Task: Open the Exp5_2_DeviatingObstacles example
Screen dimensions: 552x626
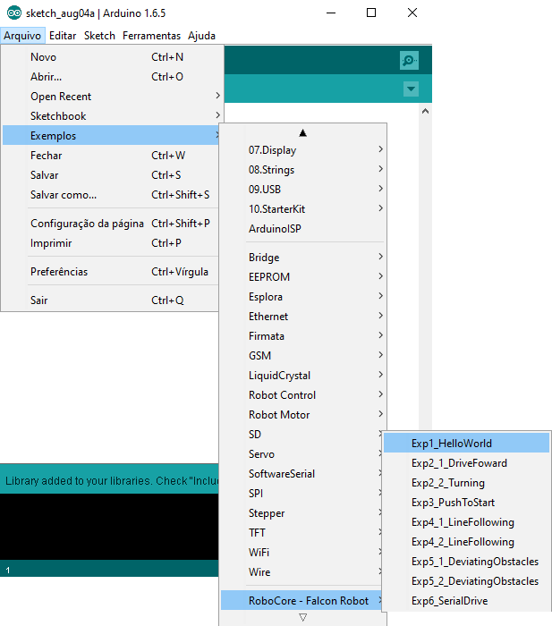Action: pos(466,581)
